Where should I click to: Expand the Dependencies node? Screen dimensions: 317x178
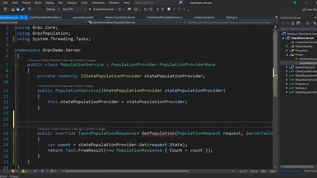coord(287,46)
